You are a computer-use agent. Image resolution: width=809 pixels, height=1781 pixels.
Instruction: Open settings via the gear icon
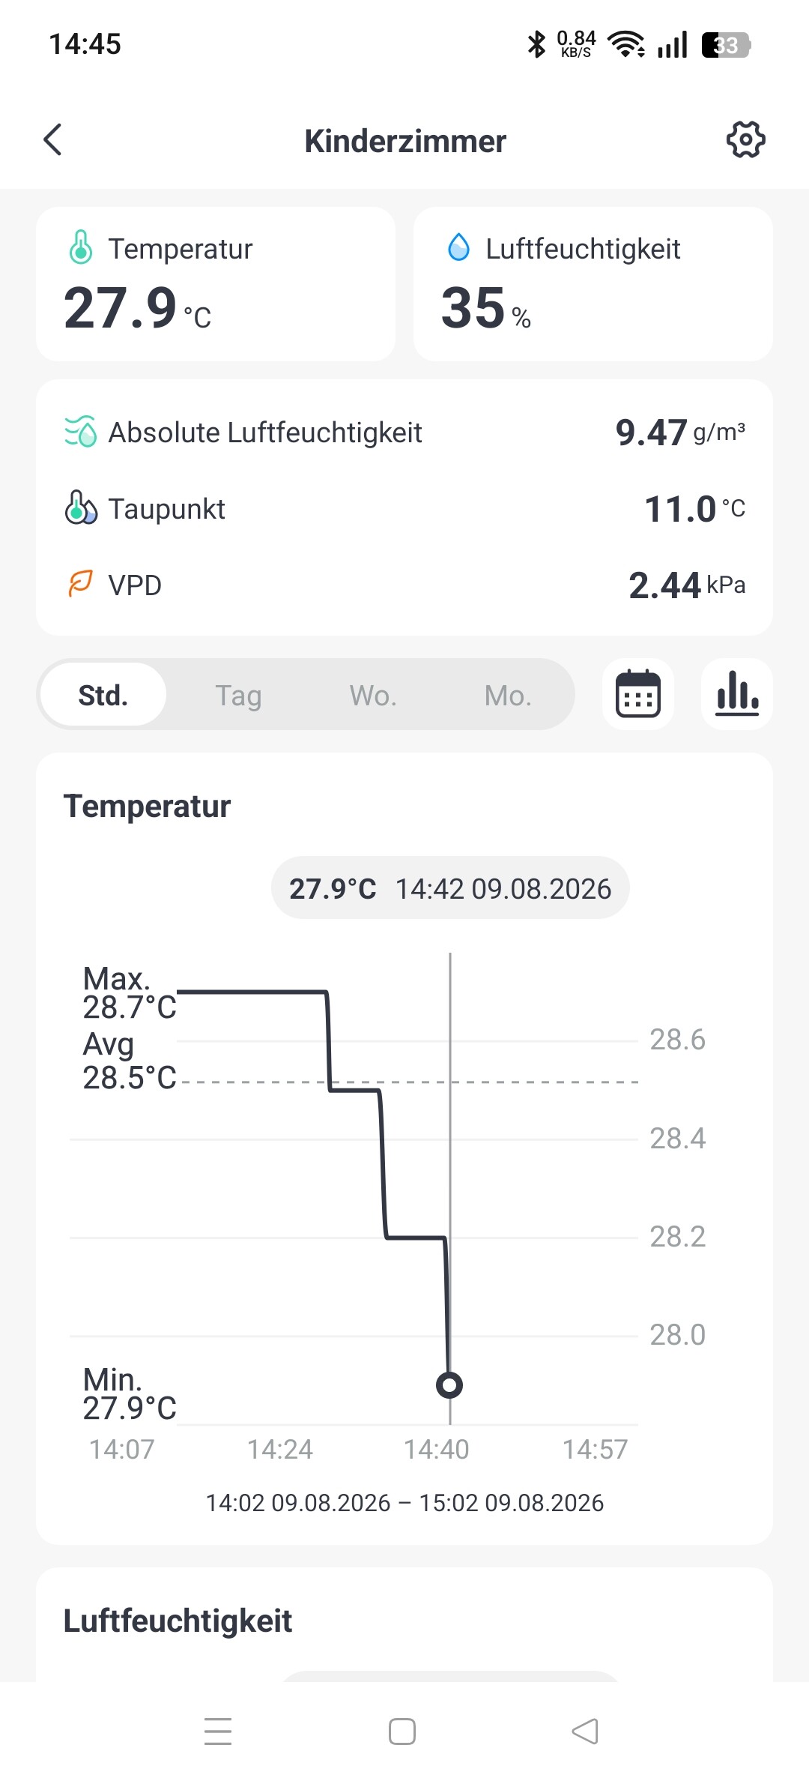pos(745,139)
